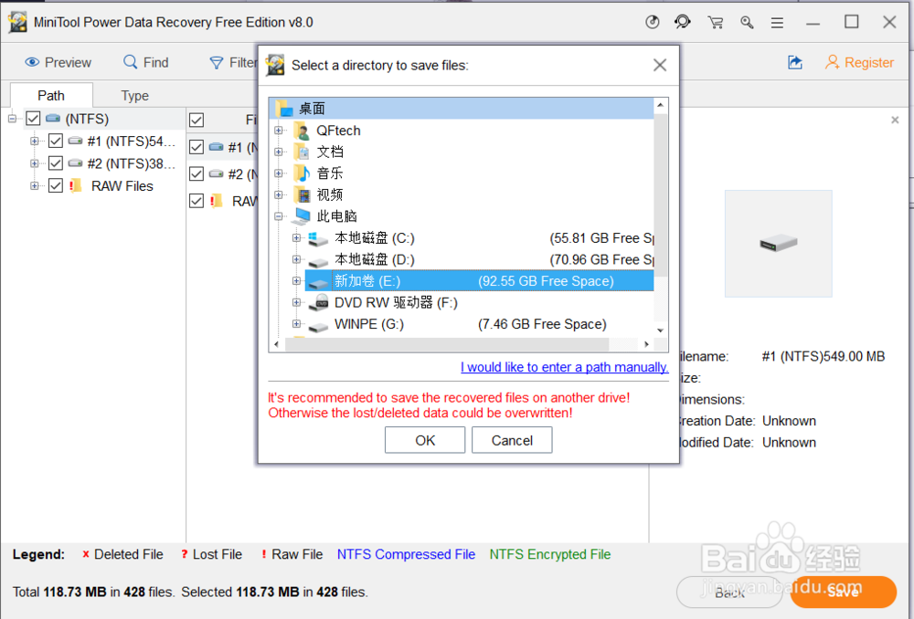Close the Select a directory dialog
This screenshot has width=914, height=619.
click(x=659, y=65)
